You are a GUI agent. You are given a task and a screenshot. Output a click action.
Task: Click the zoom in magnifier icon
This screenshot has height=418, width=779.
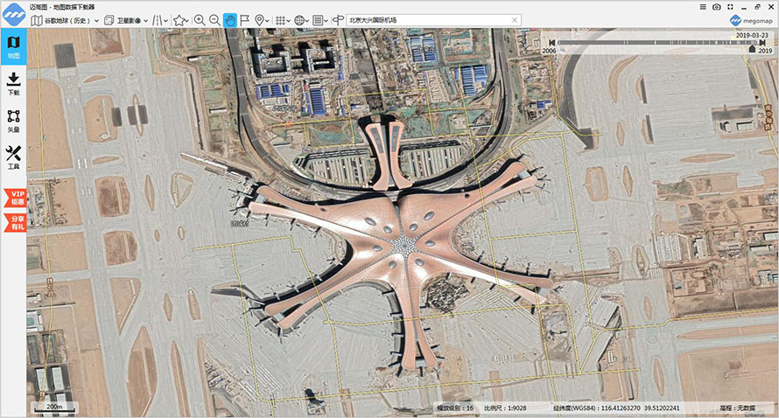(x=200, y=20)
